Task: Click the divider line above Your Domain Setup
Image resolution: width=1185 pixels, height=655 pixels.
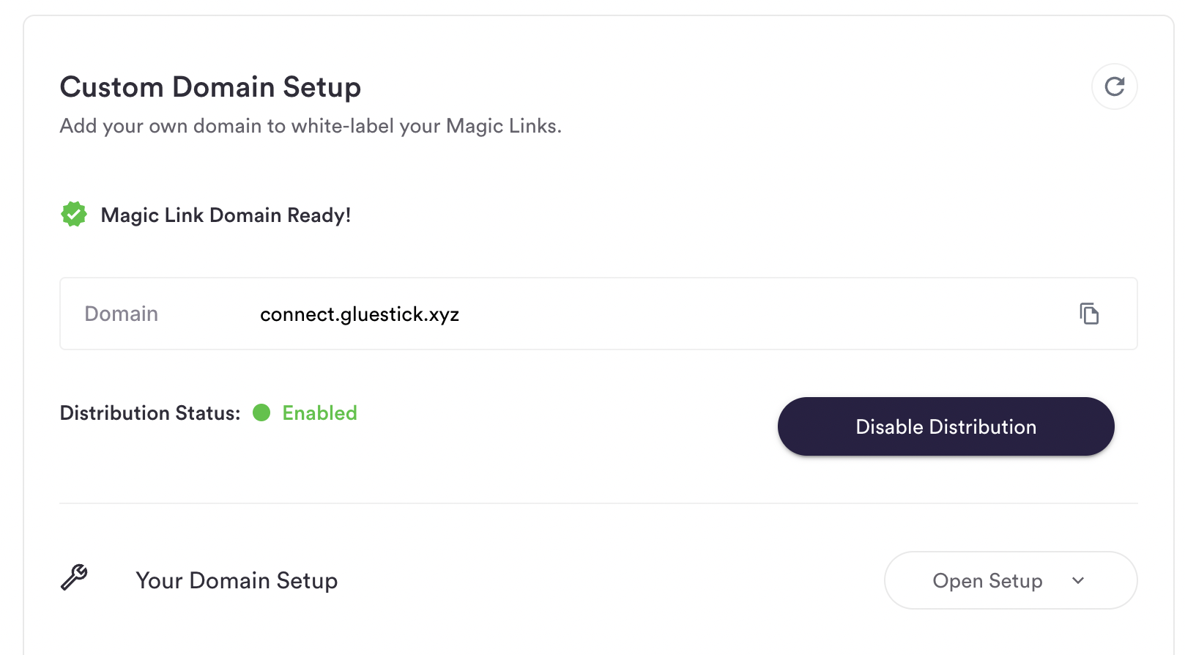Action: 598,503
